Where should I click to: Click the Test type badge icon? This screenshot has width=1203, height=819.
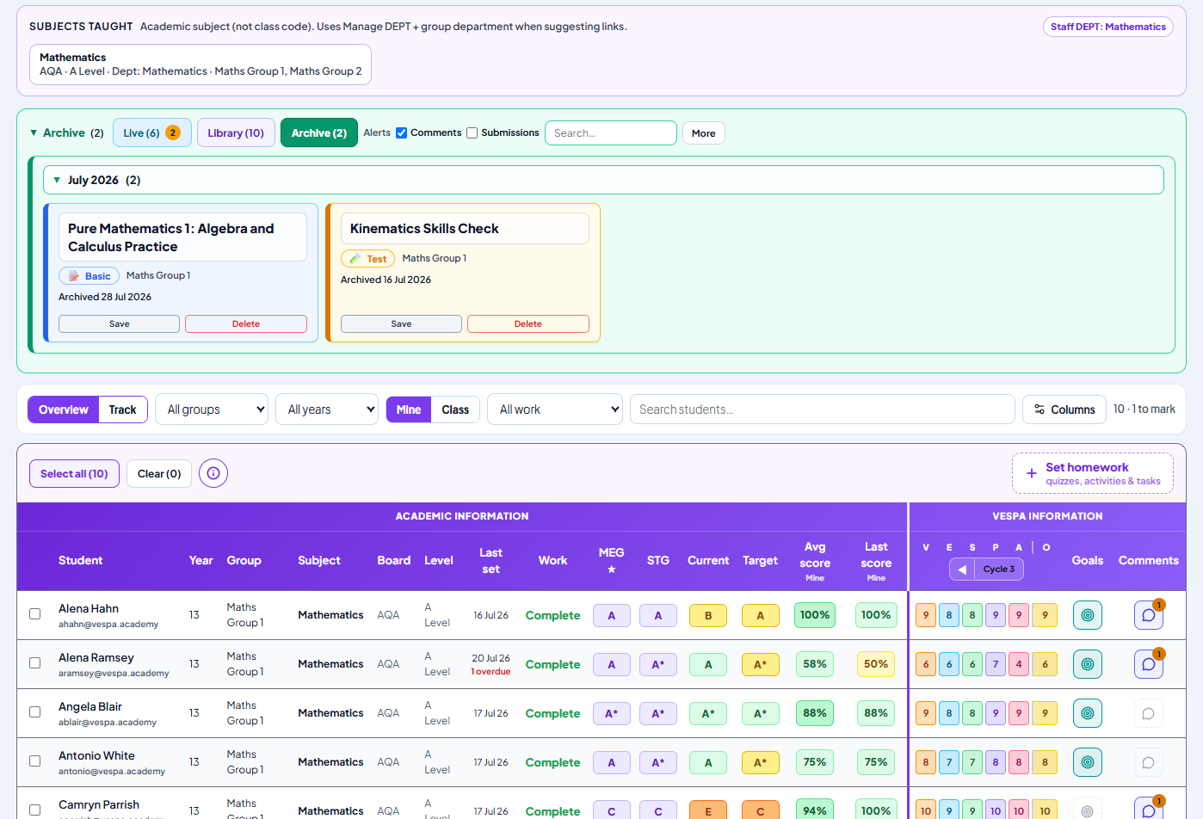(x=355, y=258)
